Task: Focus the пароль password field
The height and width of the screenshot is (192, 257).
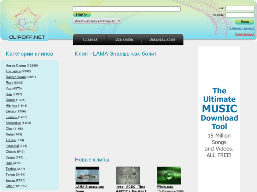Action: click(x=240, y=15)
